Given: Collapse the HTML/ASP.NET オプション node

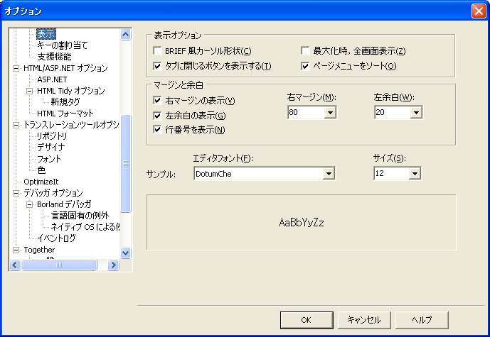Looking at the screenshot, I should click(x=16, y=68).
